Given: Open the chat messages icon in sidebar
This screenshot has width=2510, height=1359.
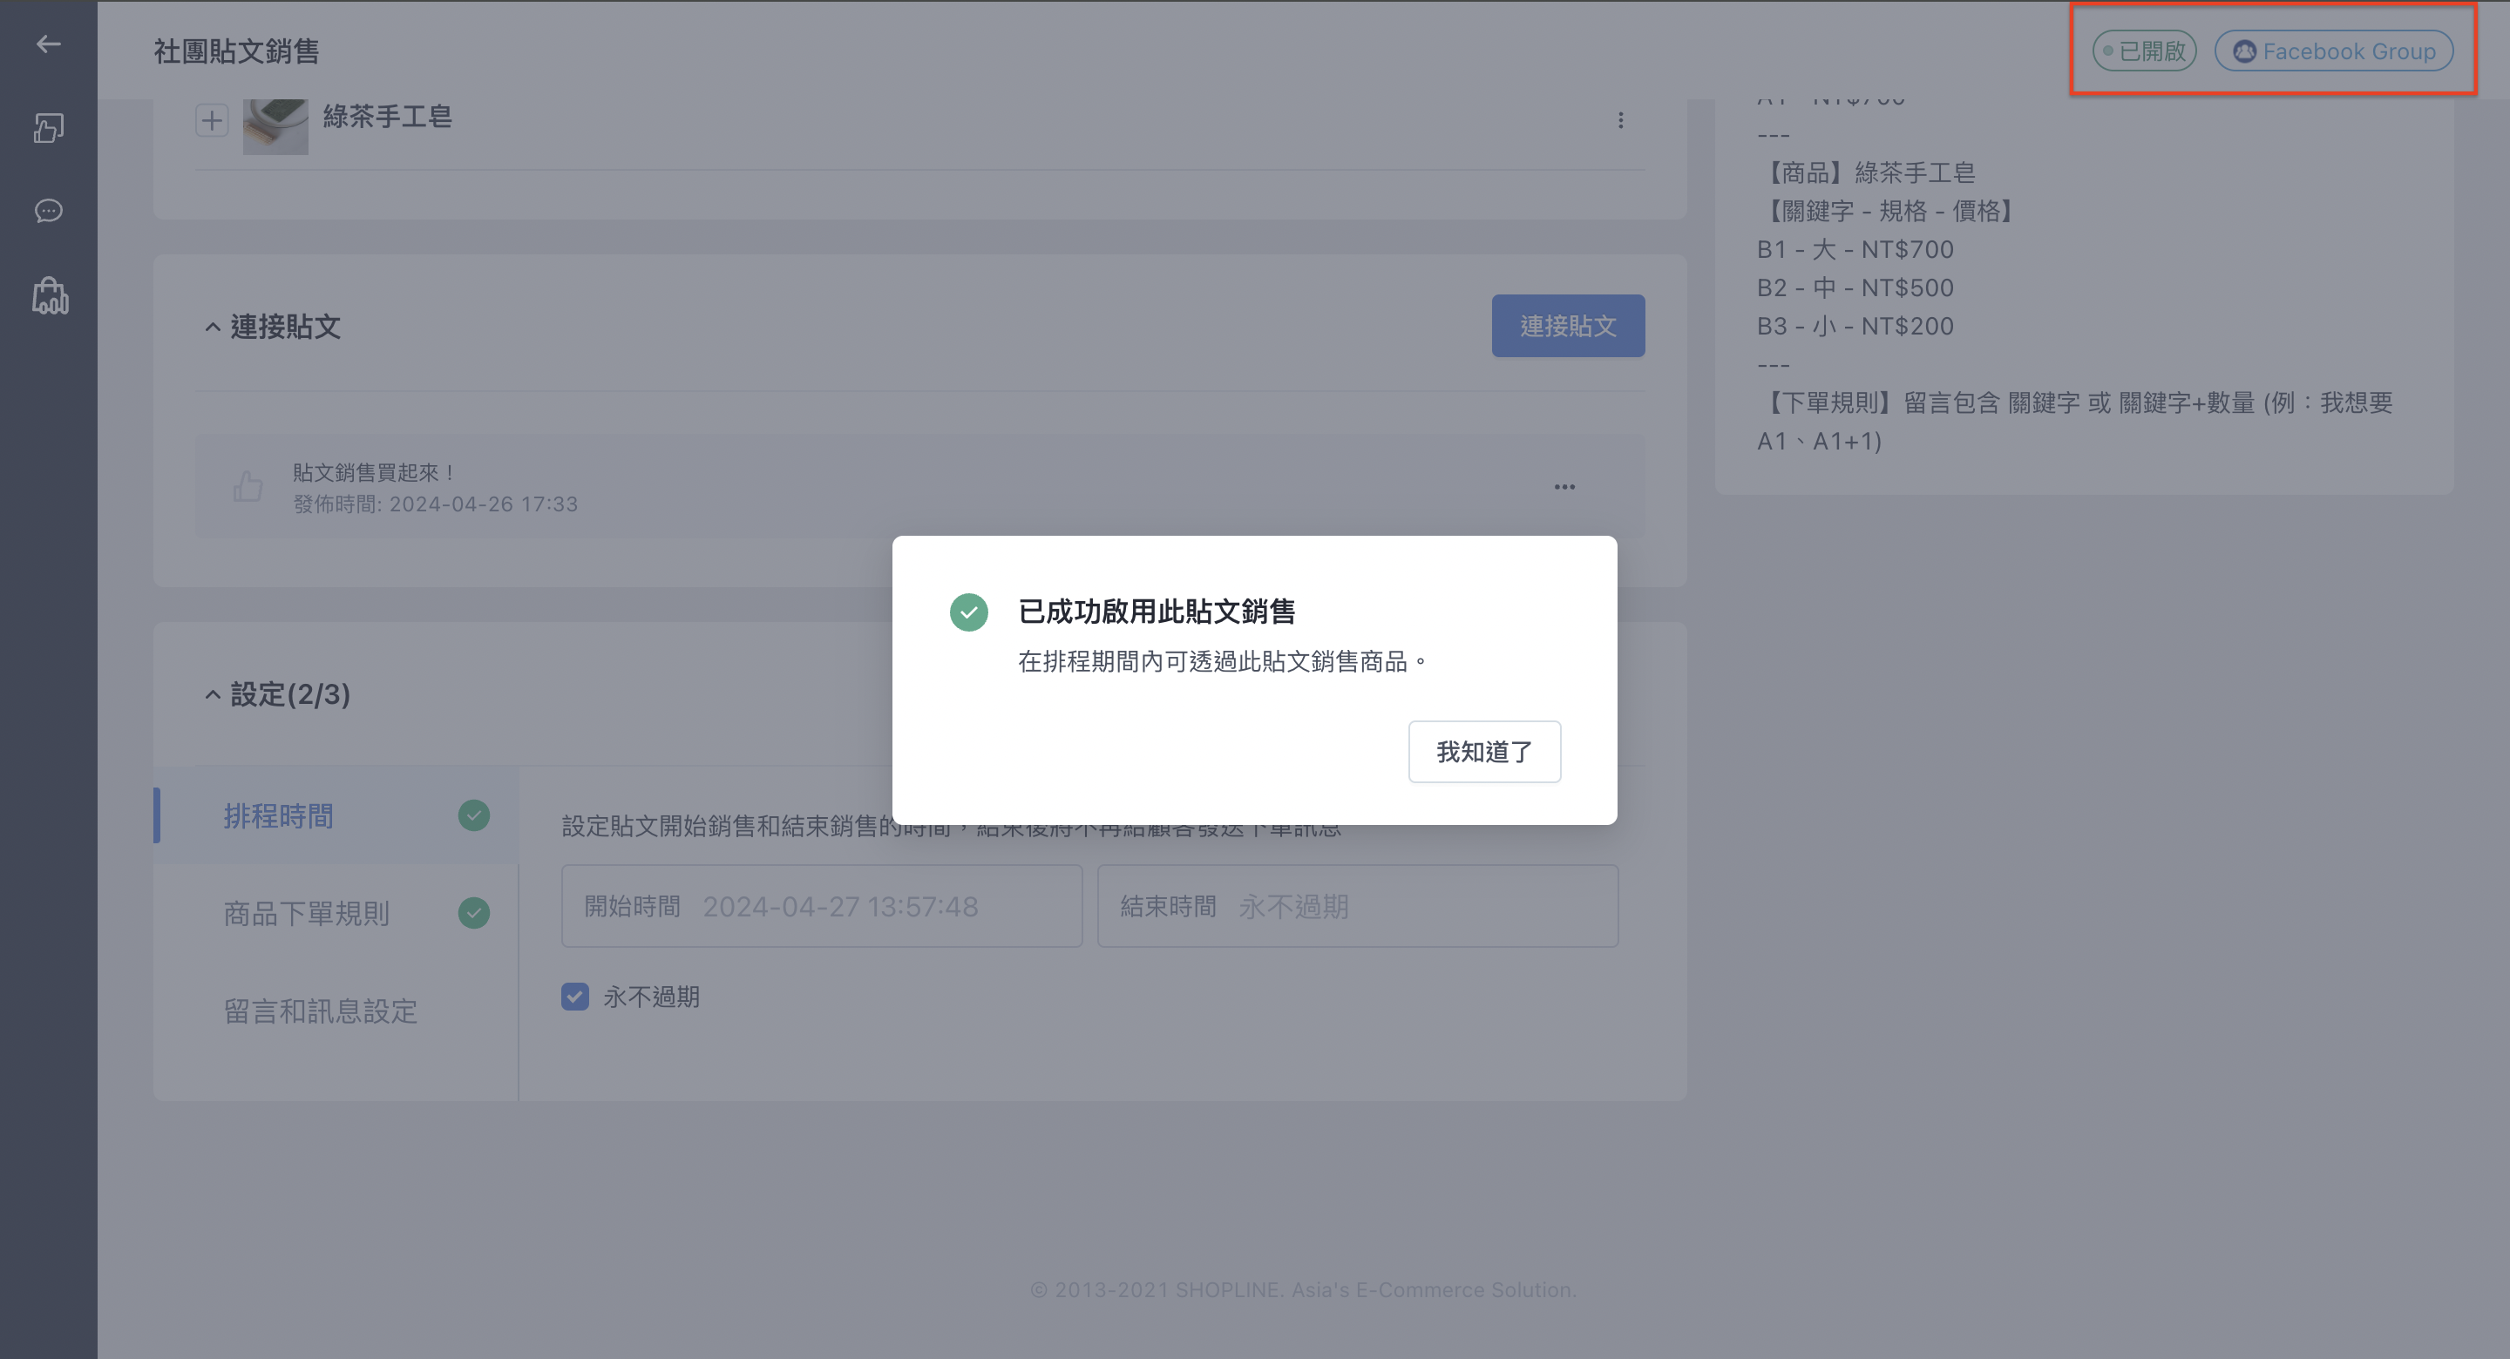Looking at the screenshot, I should pos(49,211).
